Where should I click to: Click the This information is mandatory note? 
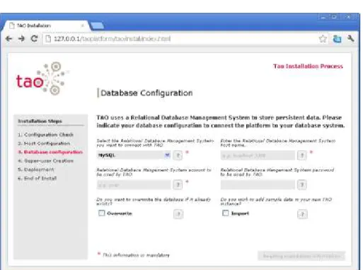coord(136,255)
